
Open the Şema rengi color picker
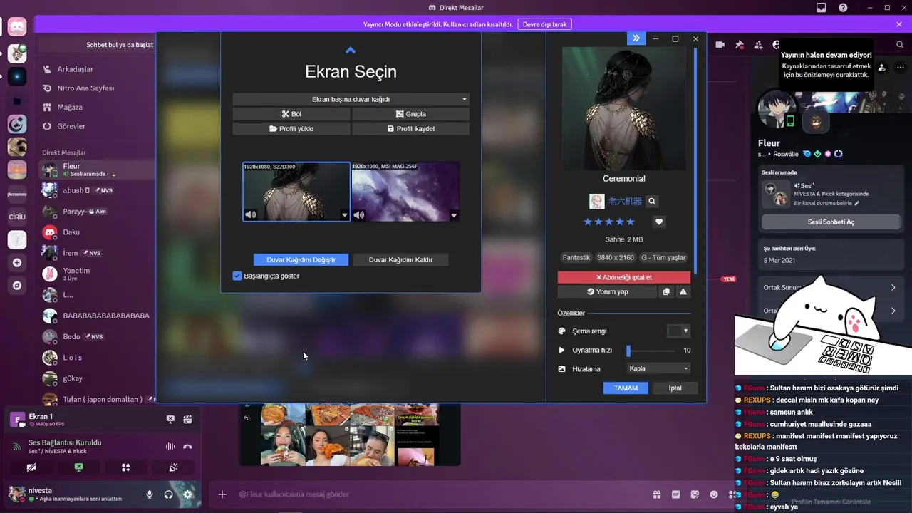[x=678, y=331]
